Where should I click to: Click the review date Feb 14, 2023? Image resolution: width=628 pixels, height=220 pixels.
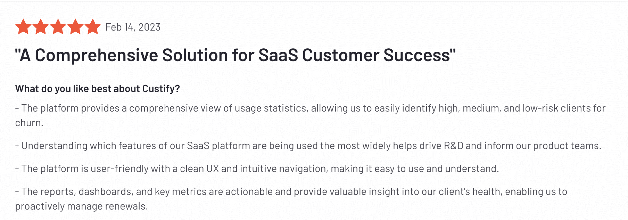click(x=133, y=27)
